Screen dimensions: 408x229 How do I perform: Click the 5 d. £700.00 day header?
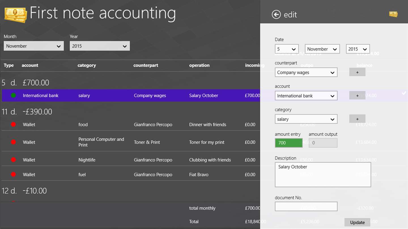(x=25, y=83)
